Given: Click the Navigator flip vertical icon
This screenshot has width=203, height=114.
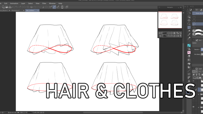Looking at the screenshot, I should 180,36.
